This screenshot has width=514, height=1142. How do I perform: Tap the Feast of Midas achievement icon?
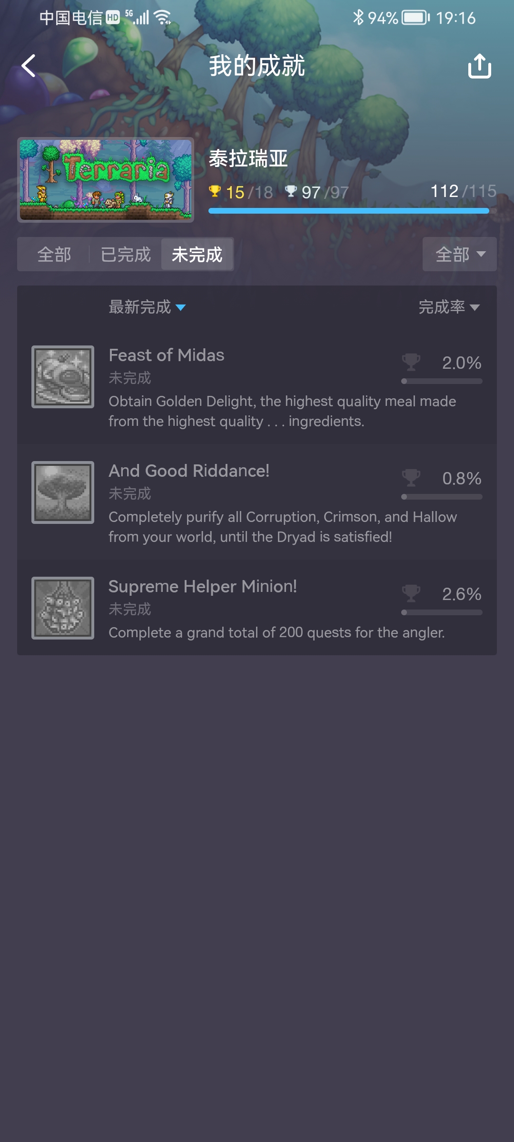pyautogui.click(x=63, y=377)
